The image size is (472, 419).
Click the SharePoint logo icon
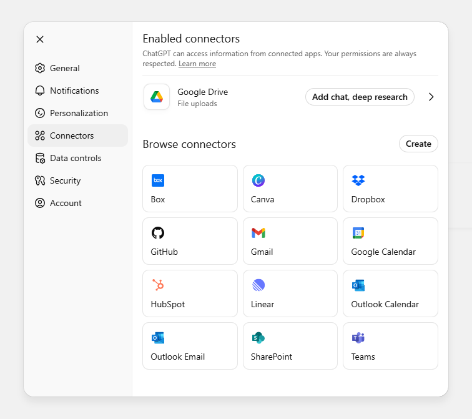[258, 338]
